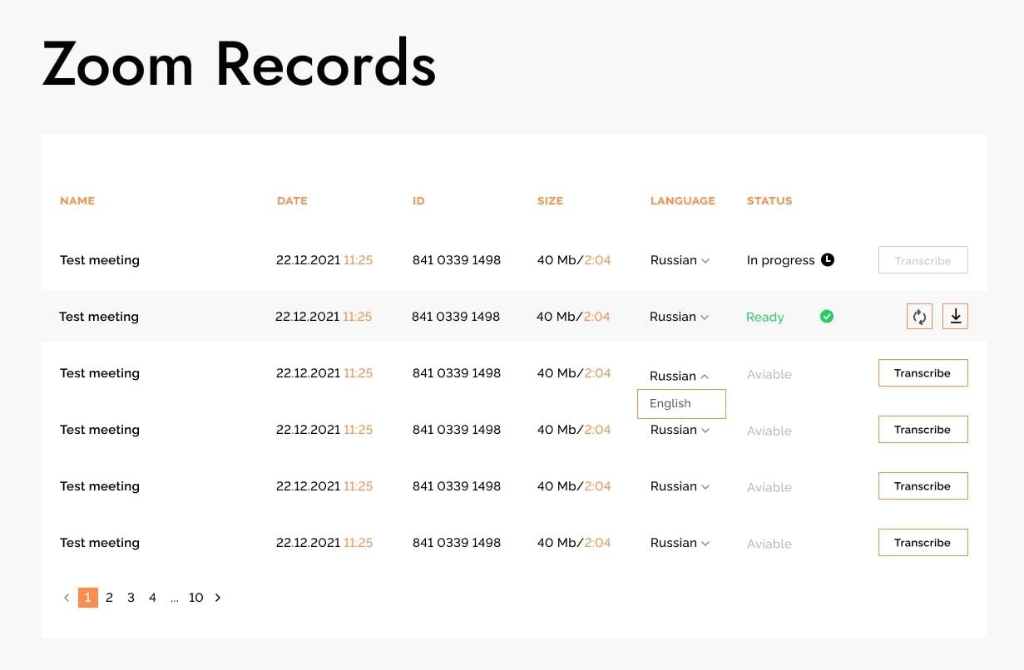Click the green checkmark icon beside Ready

point(827,317)
